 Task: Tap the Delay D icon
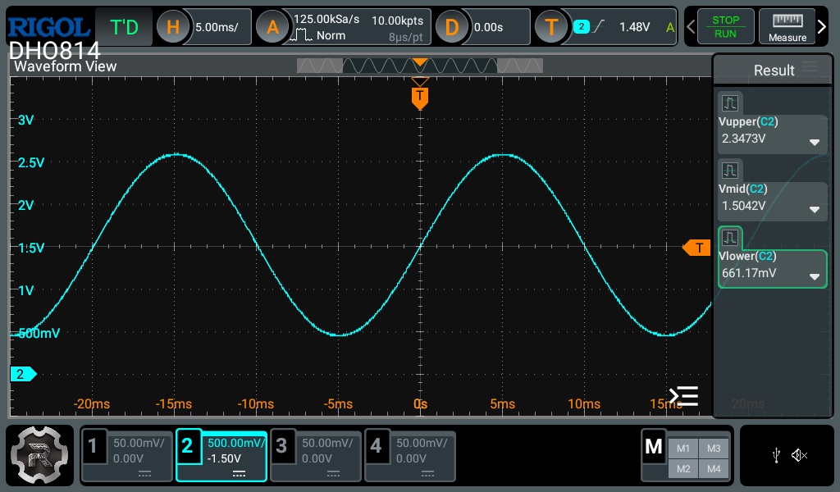(x=451, y=27)
